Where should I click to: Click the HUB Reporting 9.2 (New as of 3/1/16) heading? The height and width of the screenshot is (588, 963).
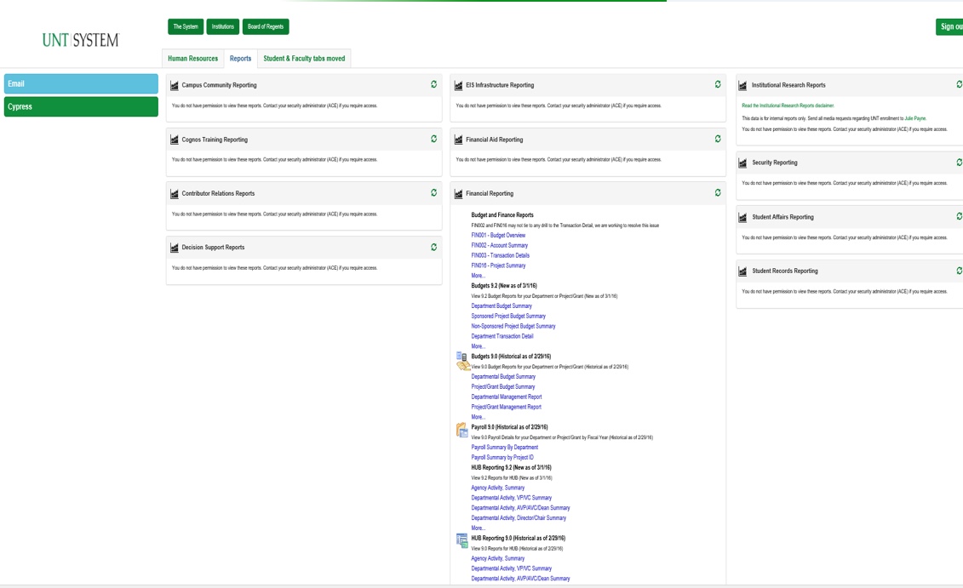tap(511, 467)
